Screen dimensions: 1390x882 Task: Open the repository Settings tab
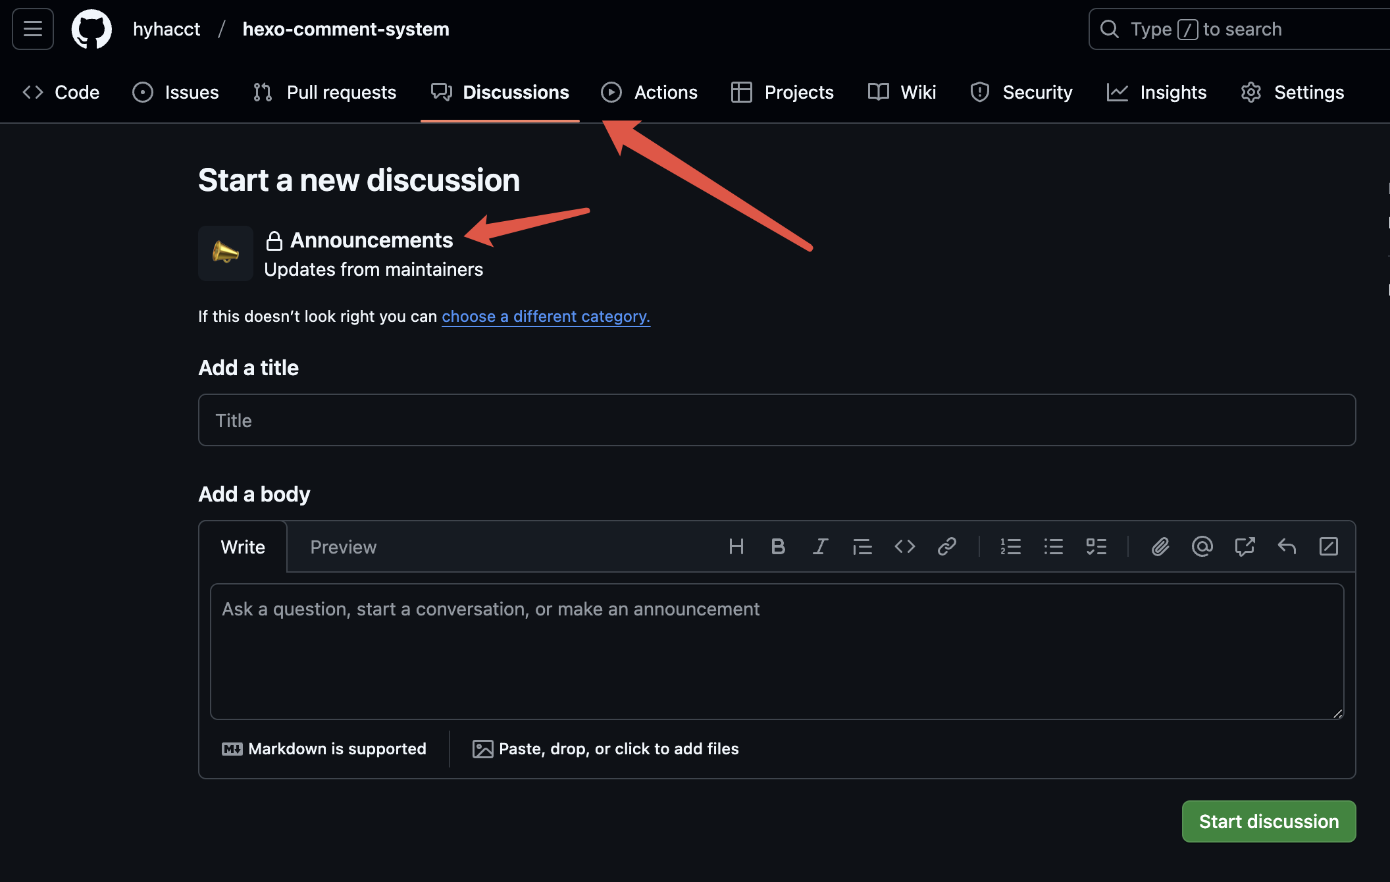[x=1293, y=92]
